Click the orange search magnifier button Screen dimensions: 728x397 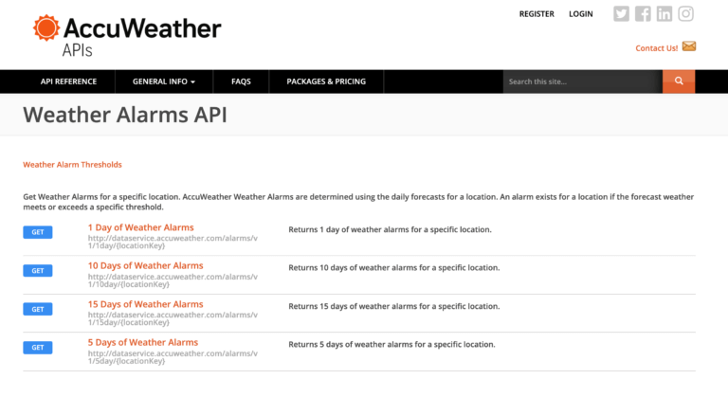pos(679,81)
